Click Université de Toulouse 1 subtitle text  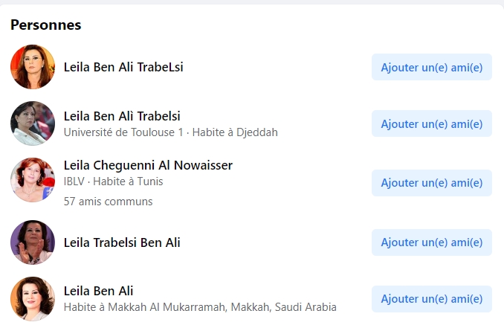pos(123,132)
